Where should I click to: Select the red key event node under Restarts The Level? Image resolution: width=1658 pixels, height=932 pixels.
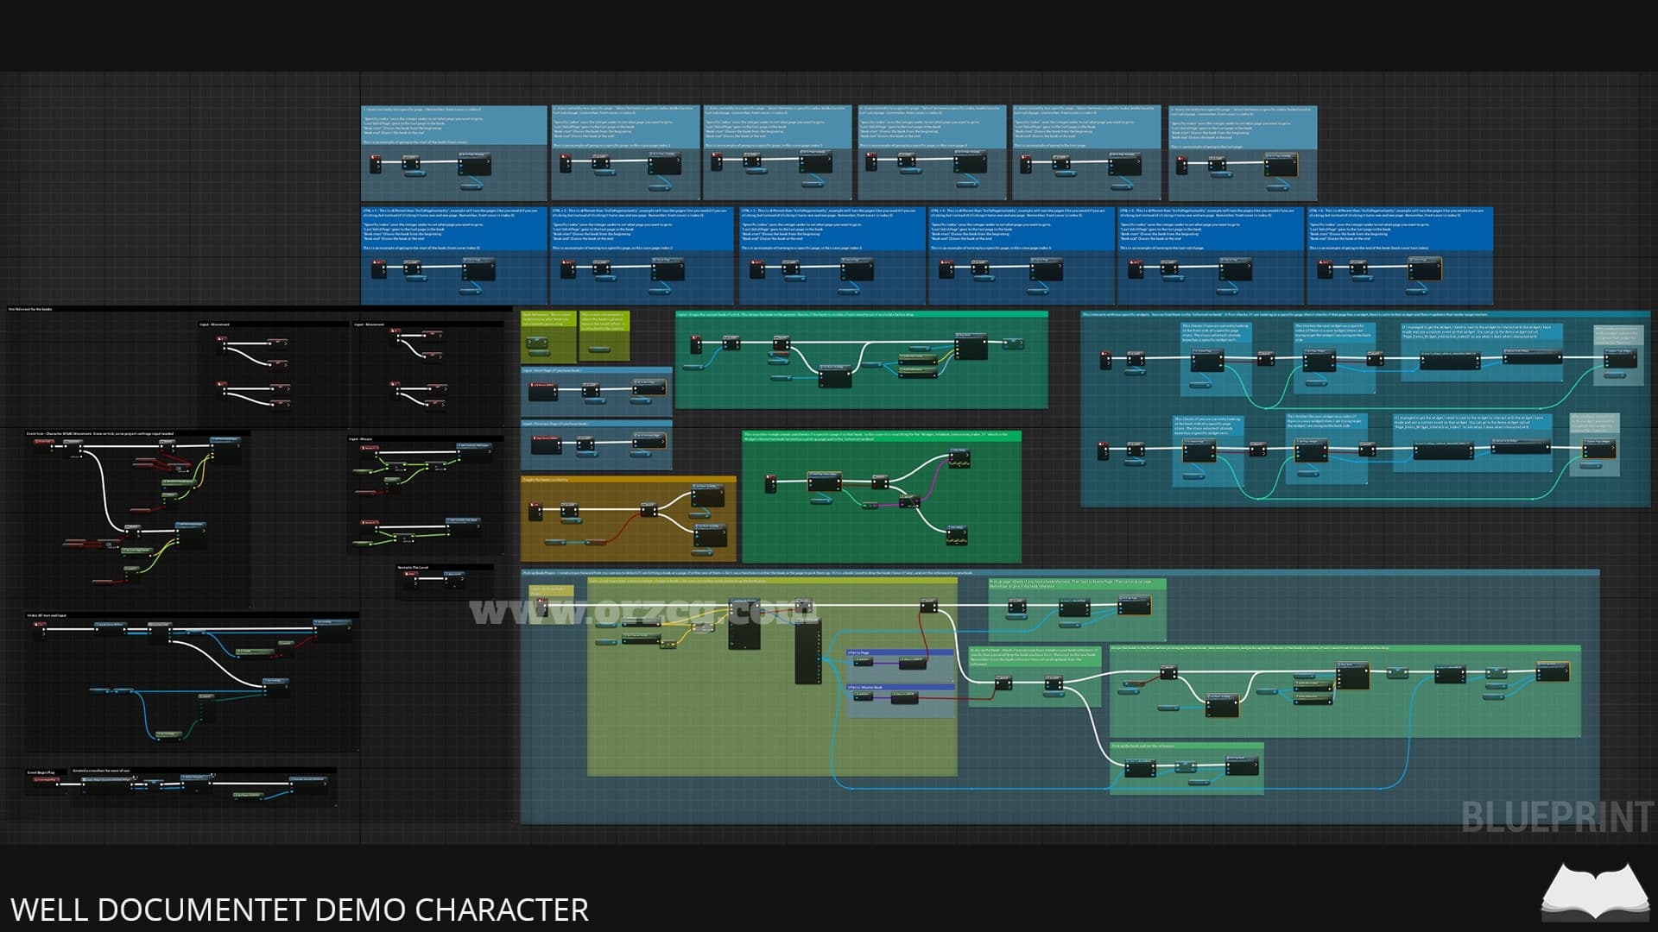(x=412, y=578)
